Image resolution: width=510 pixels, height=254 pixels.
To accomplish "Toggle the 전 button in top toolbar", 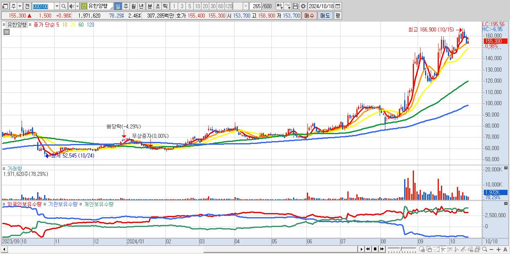I will 27,6.
